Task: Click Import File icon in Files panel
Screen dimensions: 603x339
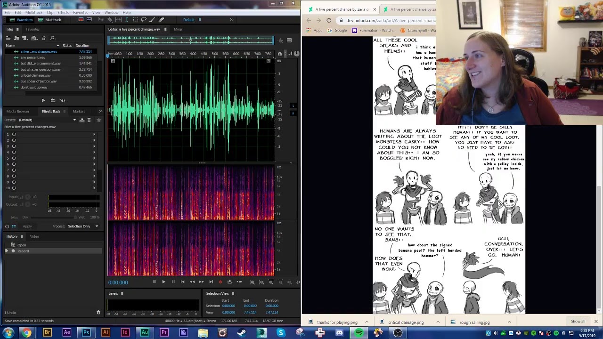Action: click(17, 38)
